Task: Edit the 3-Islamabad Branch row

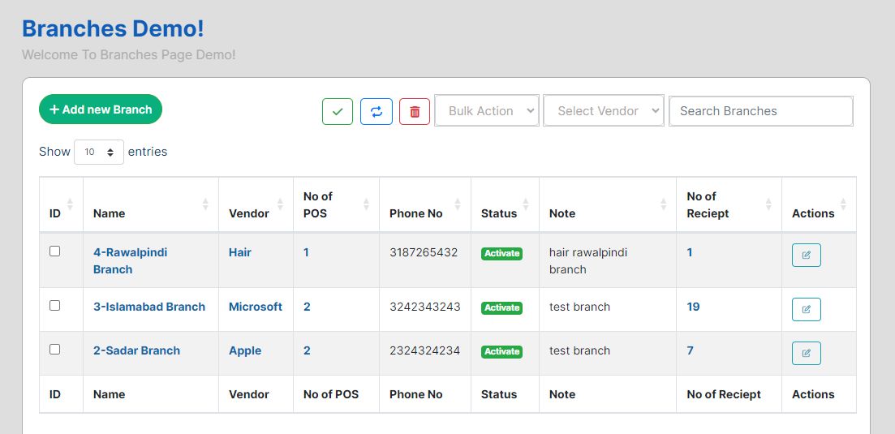Action: pos(806,309)
